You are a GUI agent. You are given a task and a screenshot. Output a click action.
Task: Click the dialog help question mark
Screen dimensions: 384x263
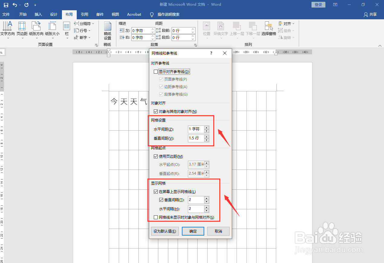click(211, 53)
